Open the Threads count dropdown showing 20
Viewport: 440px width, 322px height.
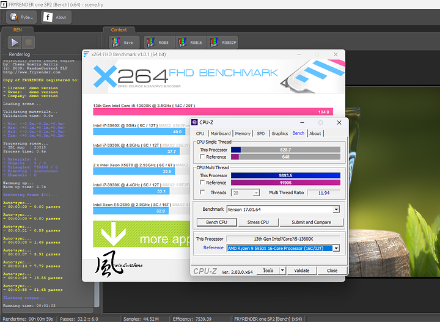coord(245,192)
